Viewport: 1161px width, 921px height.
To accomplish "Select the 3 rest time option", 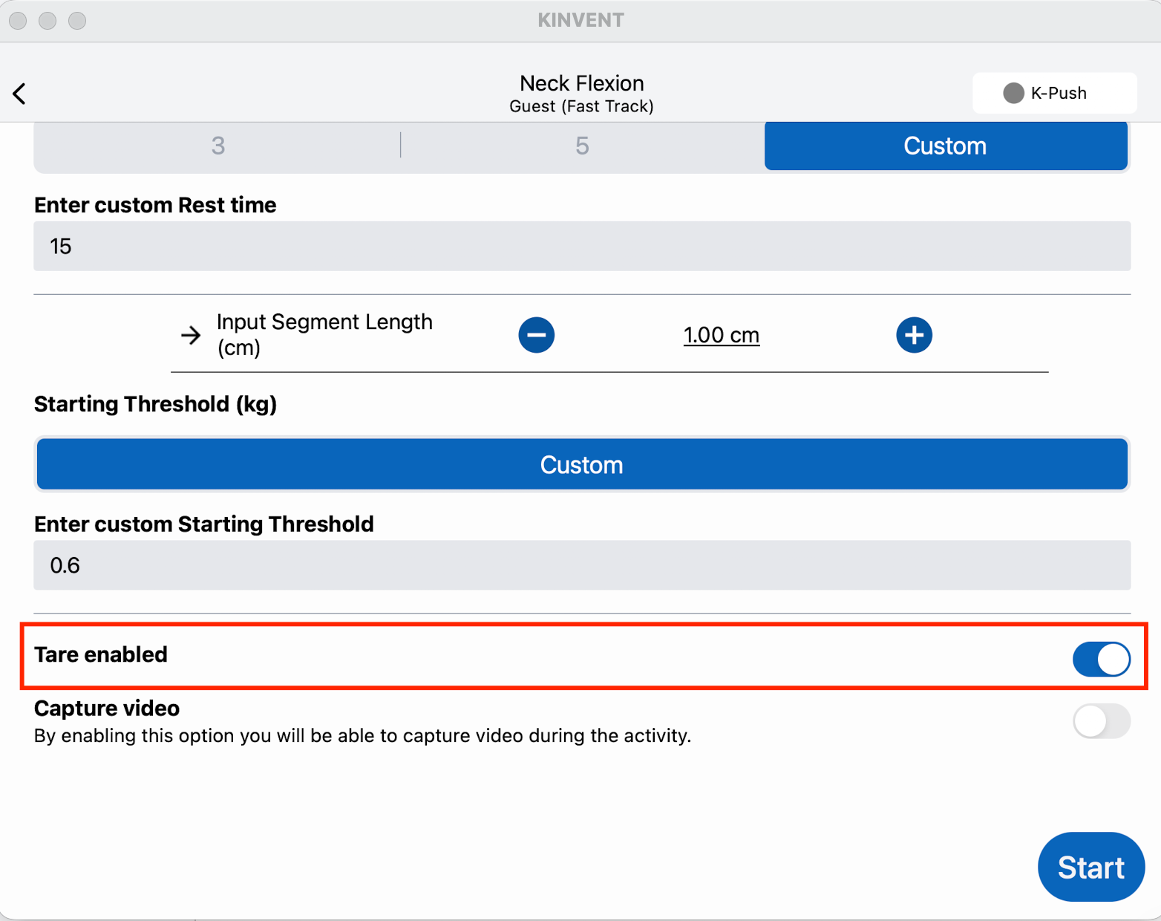I will click(x=218, y=146).
